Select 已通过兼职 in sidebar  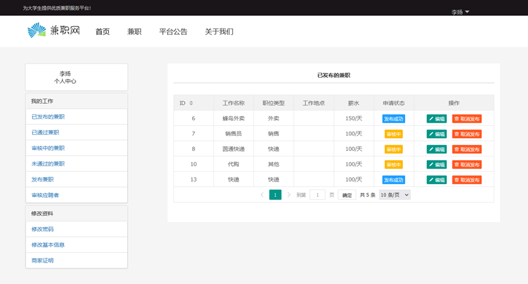45,132
